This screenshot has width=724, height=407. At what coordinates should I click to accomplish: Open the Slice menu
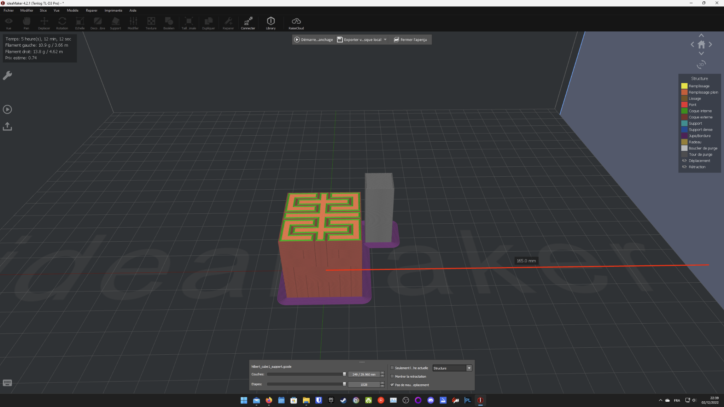[x=43, y=10]
